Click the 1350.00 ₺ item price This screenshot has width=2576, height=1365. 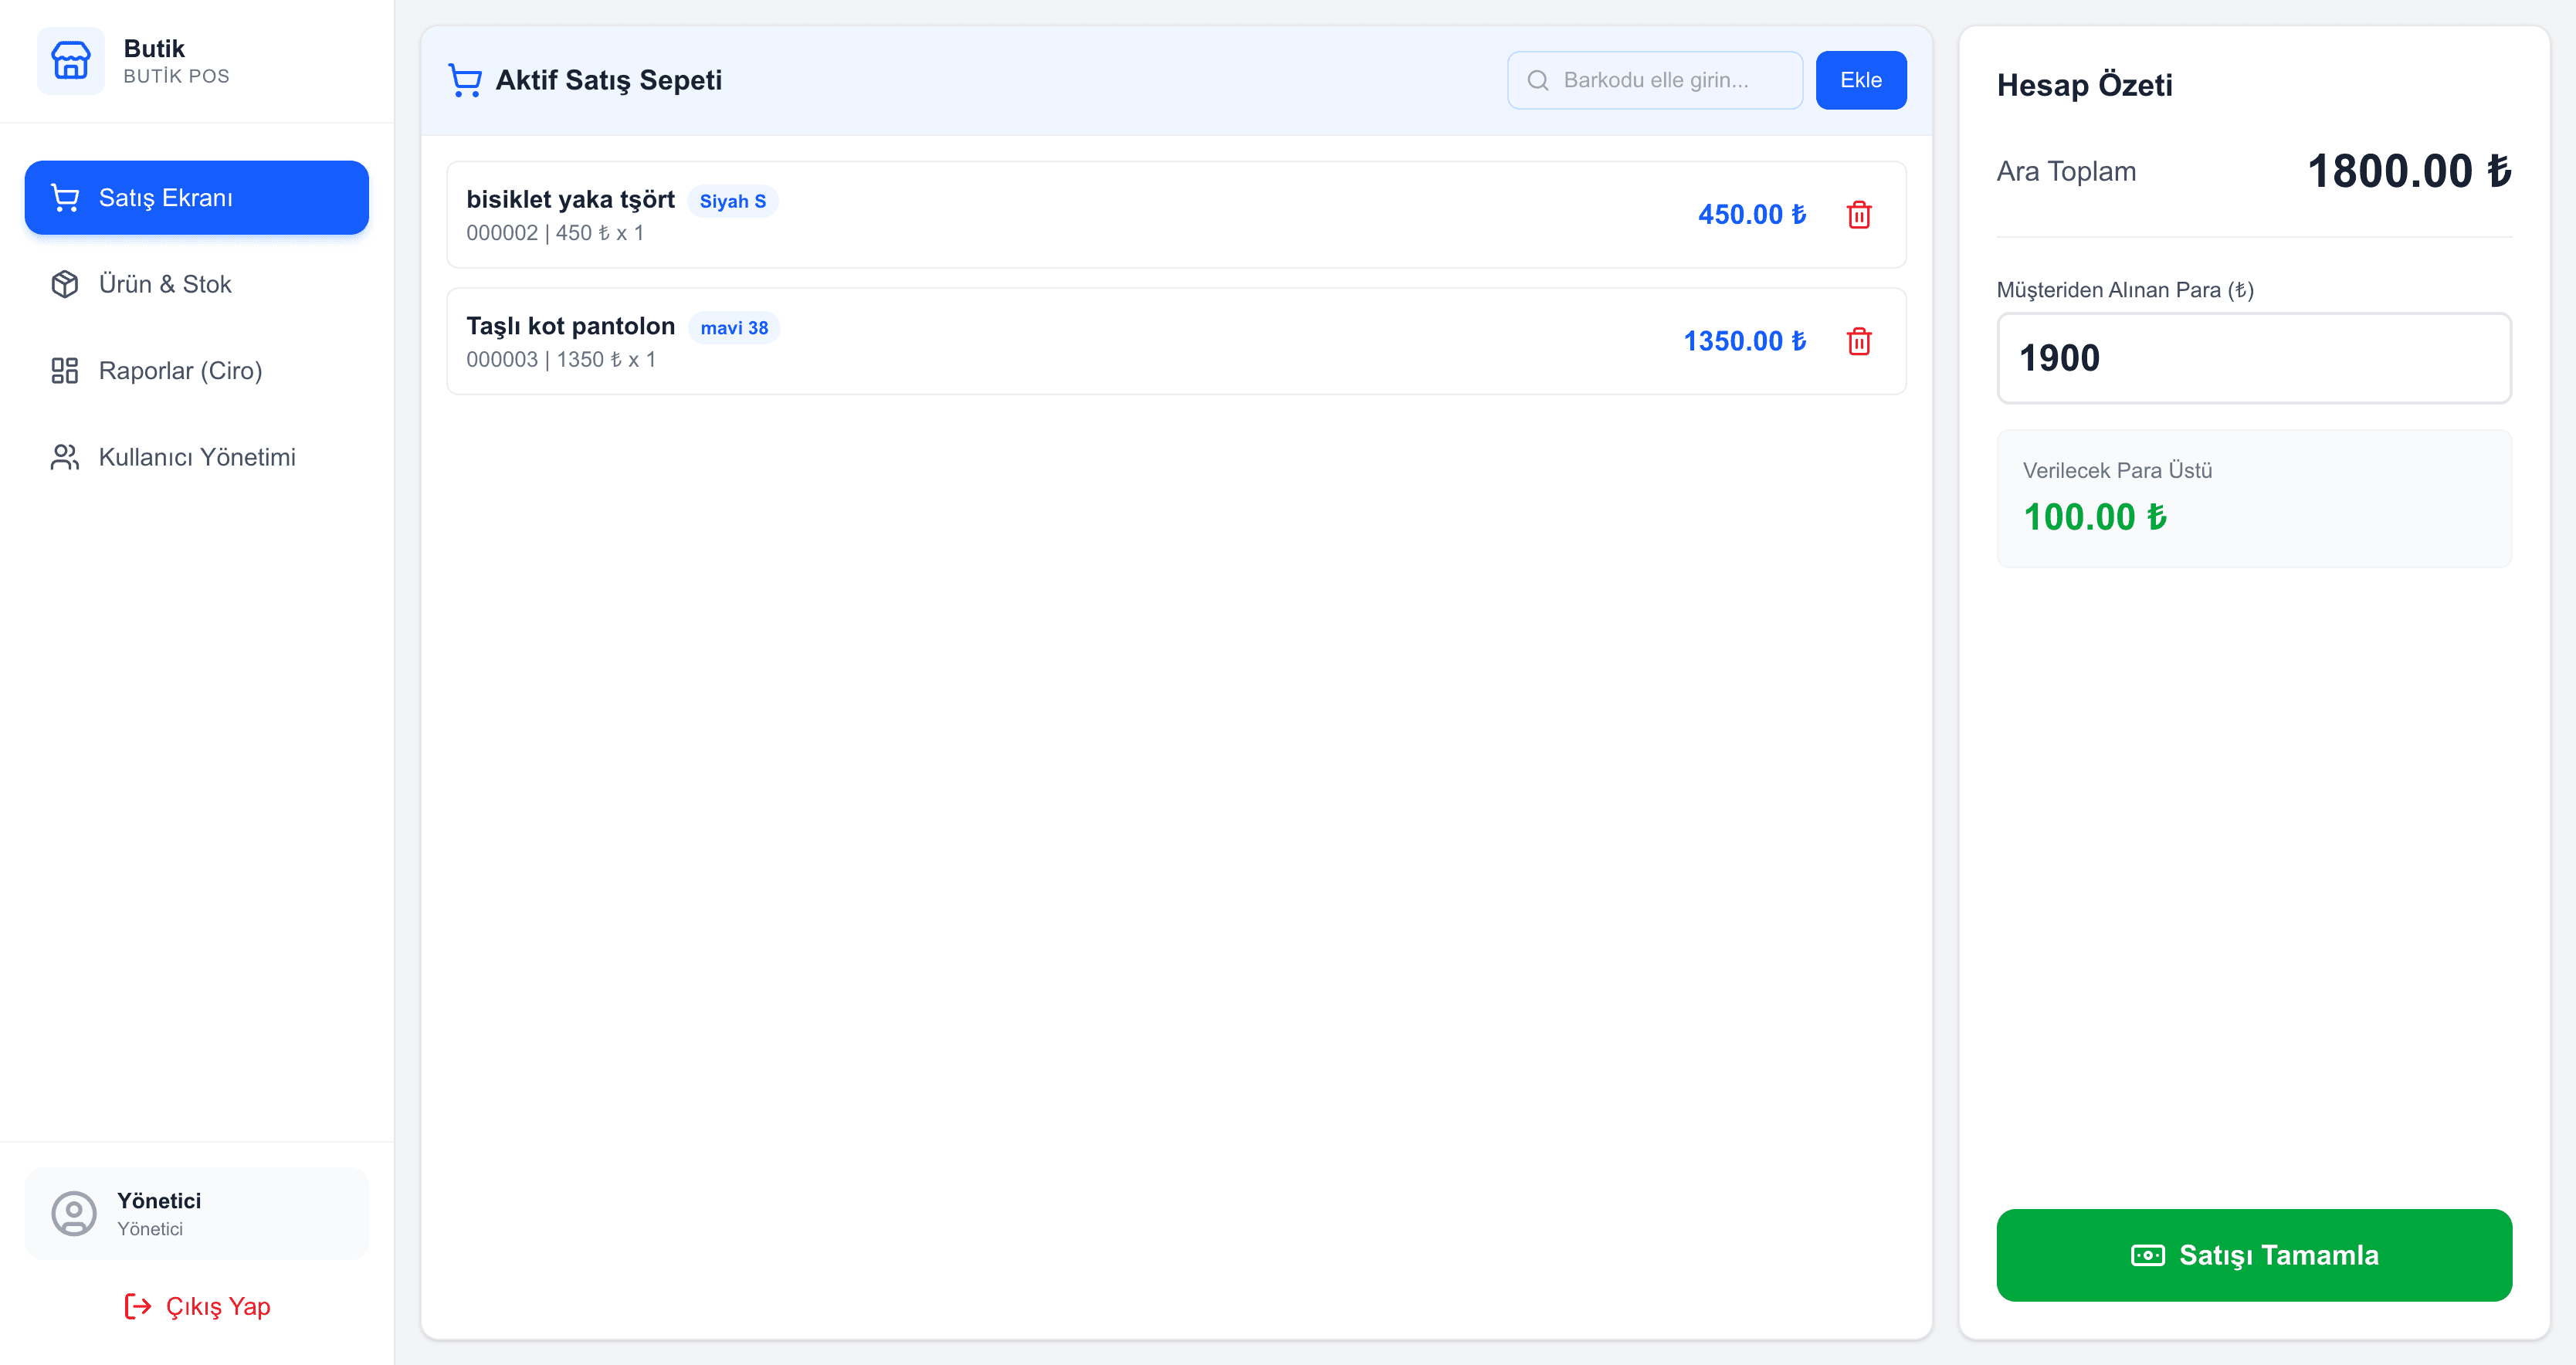point(1745,341)
